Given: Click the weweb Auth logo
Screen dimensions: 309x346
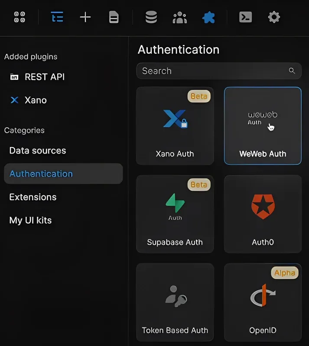Looking at the screenshot, I should point(262,118).
